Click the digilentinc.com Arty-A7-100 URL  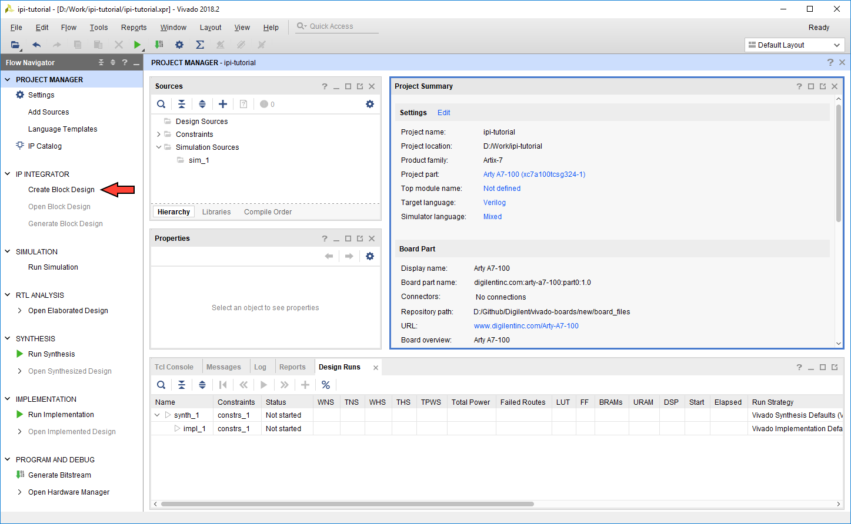point(526,326)
